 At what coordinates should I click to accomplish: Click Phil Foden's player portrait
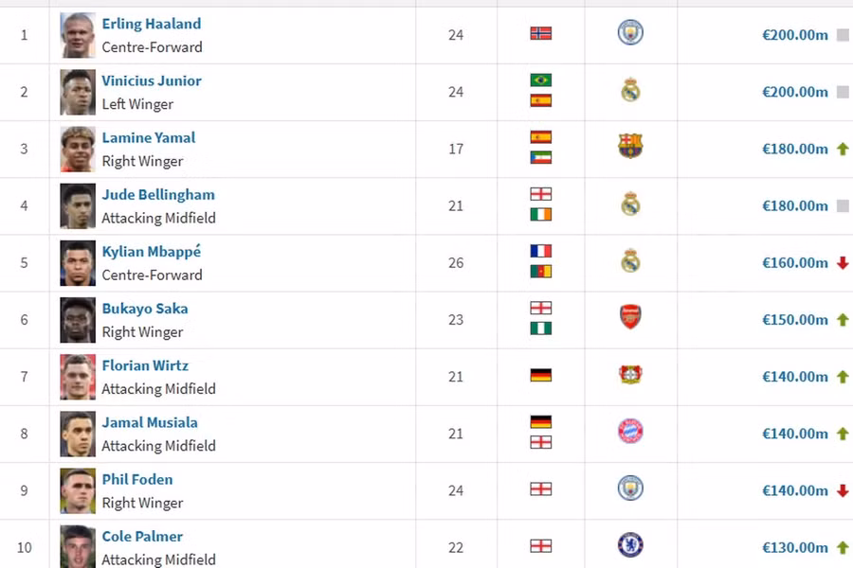(x=78, y=490)
